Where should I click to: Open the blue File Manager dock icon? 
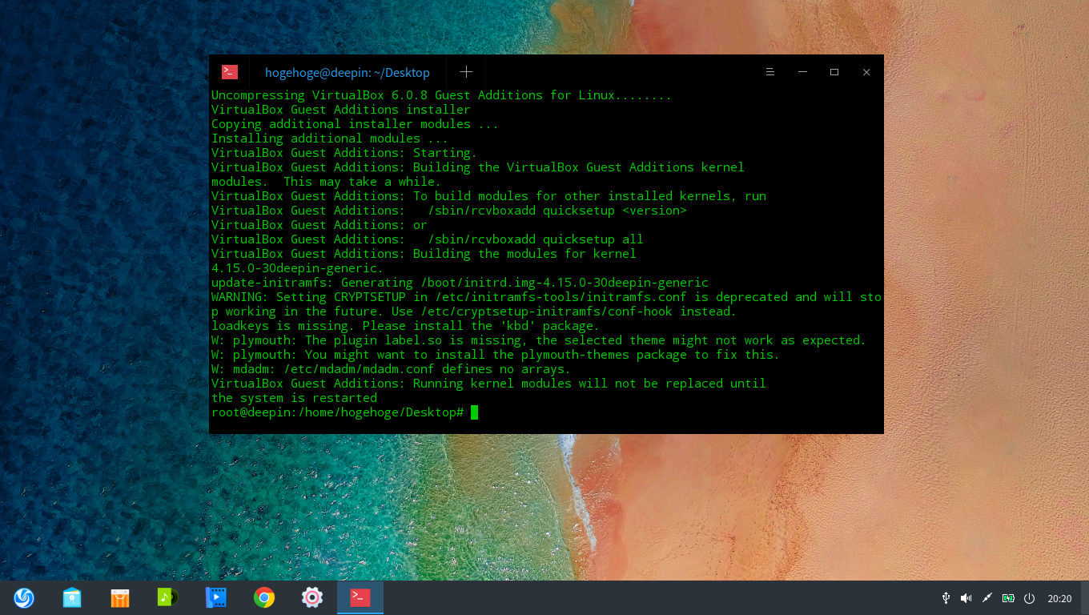coord(72,597)
